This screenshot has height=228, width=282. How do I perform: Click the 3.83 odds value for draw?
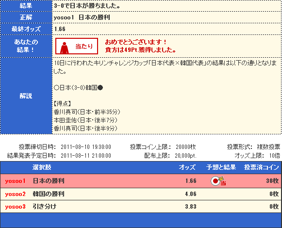click(x=191, y=207)
